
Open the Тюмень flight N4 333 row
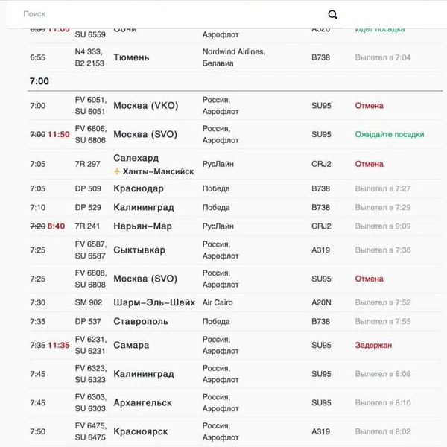(235, 57)
